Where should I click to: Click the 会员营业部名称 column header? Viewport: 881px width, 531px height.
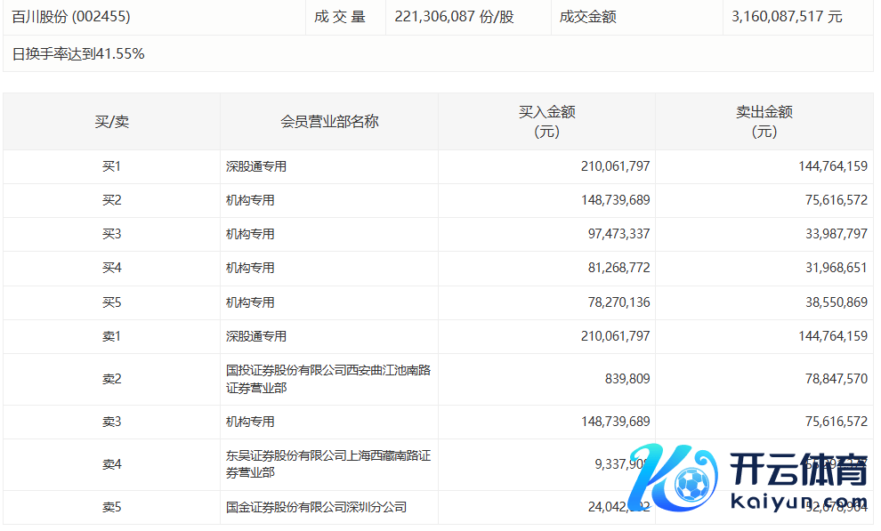pyautogui.click(x=329, y=122)
